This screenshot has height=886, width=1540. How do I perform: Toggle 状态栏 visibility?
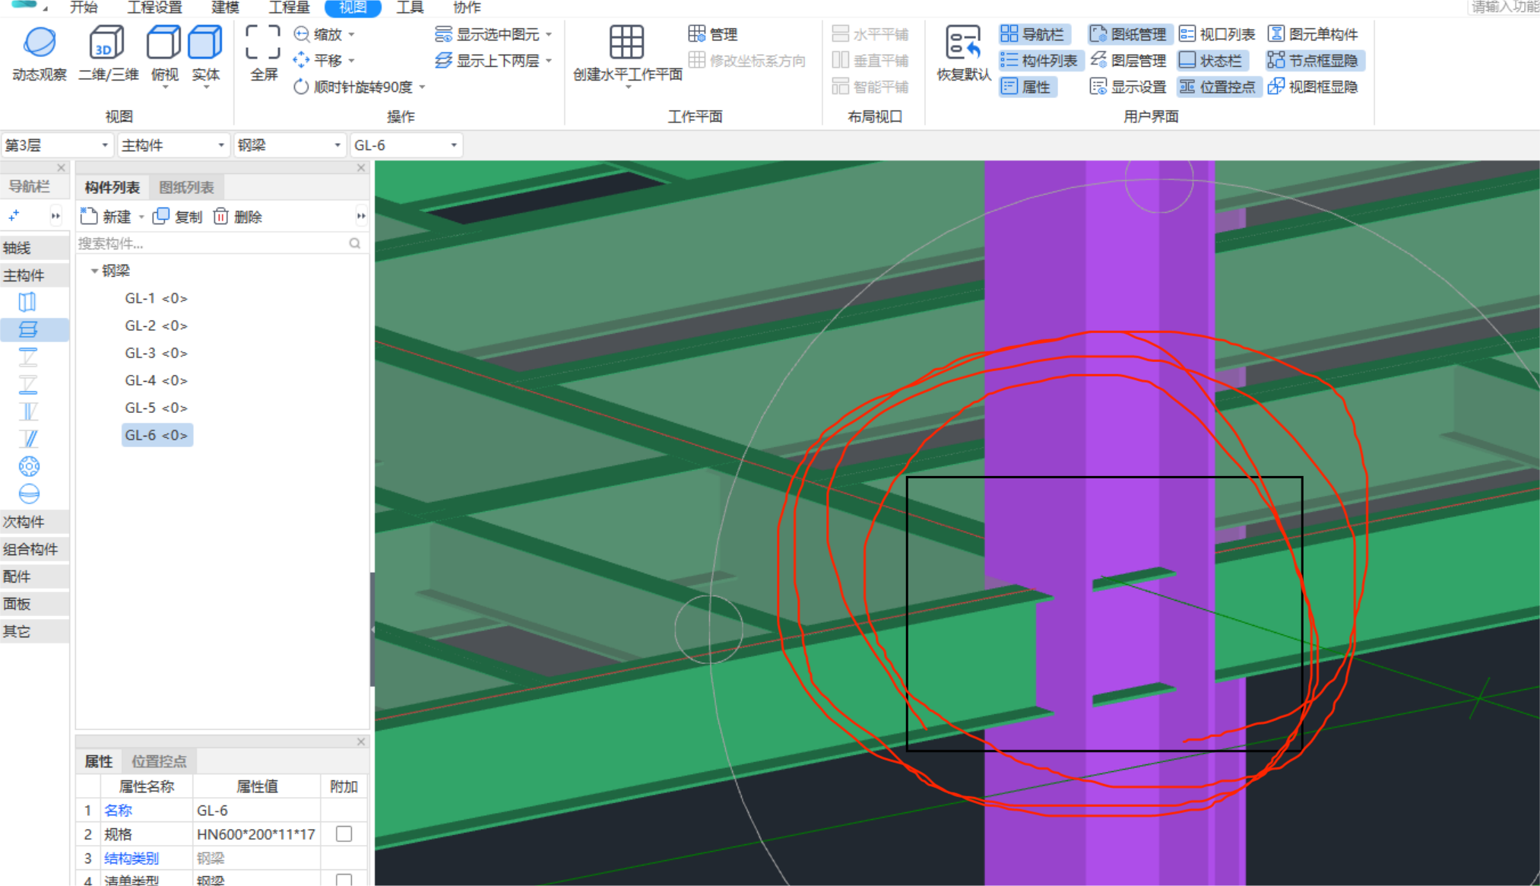tap(1211, 60)
